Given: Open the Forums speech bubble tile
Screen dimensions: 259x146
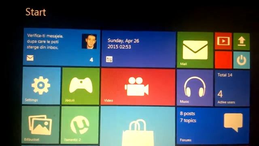Looking at the screenshot, I should click(213, 126).
